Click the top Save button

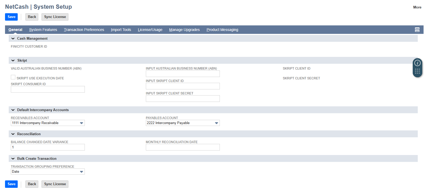[x=11, y=17]
